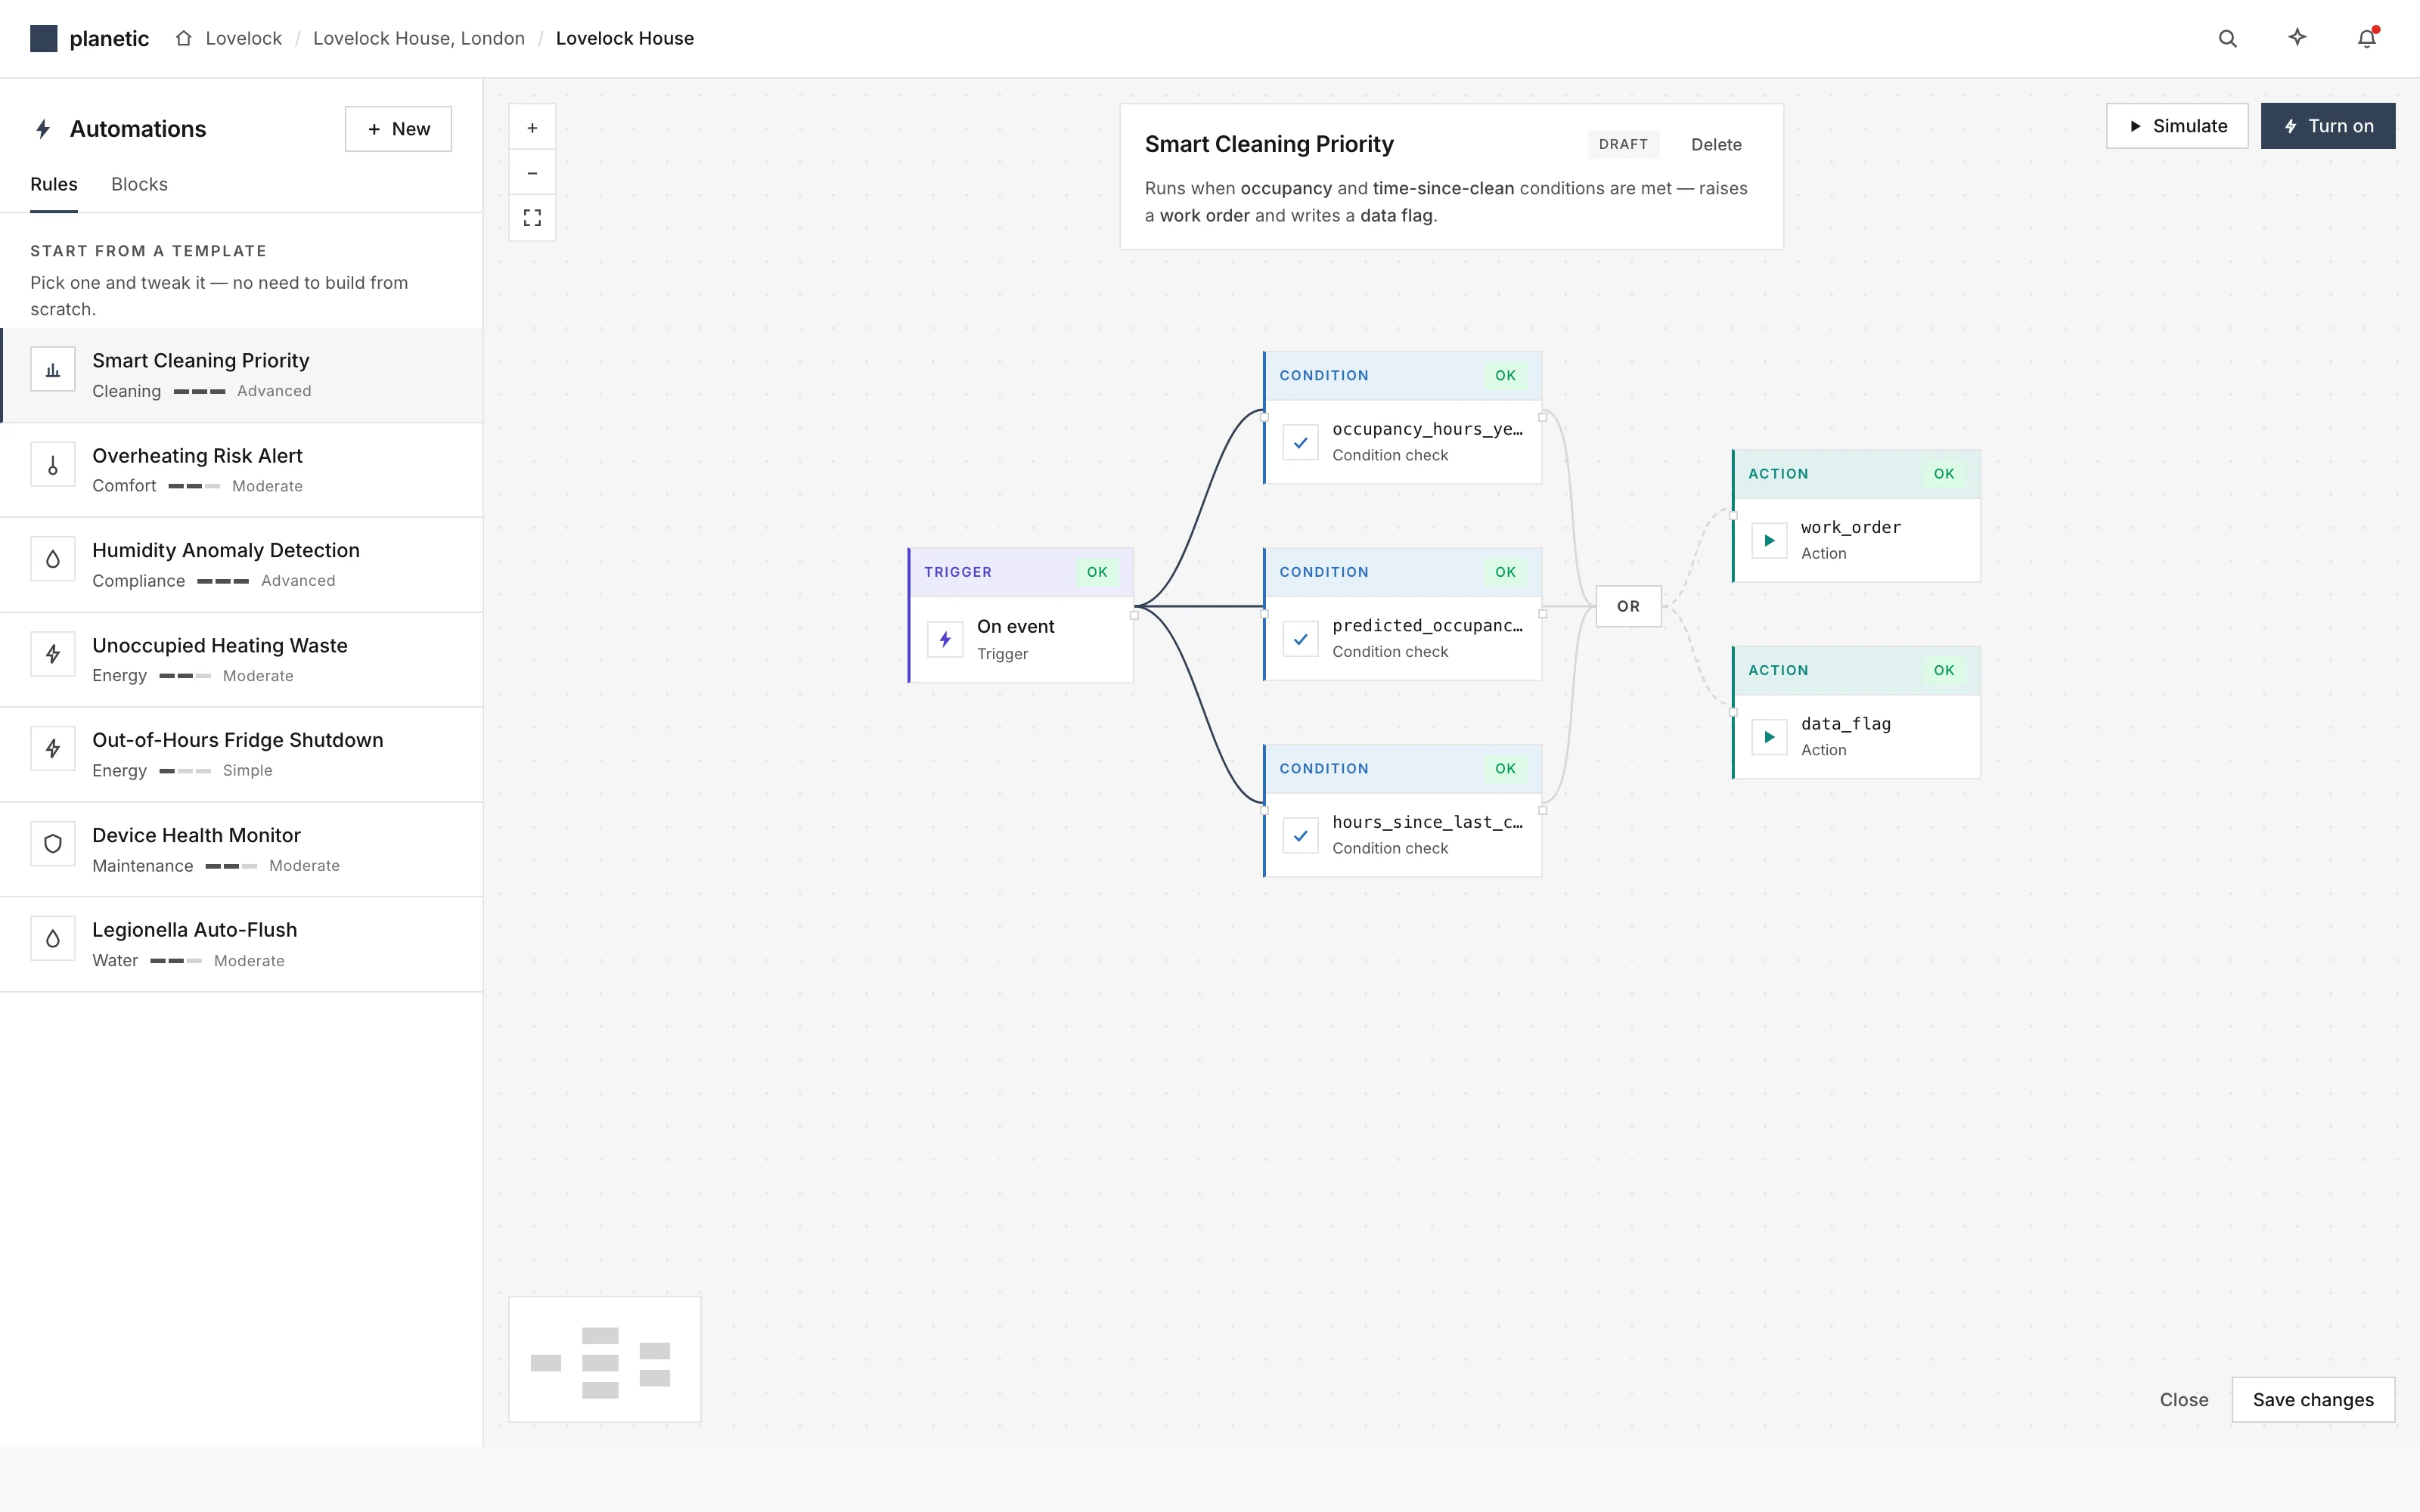
Task: Select Out-of-Hours Fridge Shutdown template
Action: pos(242,755)
